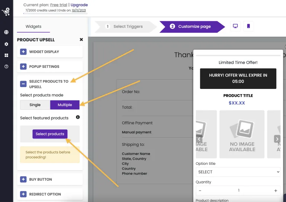This screenshot has width=286, height=202.
Task: Click the Shipping to: label
Action: pos(133,145)
